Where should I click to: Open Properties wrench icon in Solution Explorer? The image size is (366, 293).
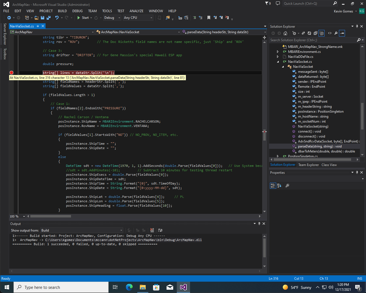336,33
